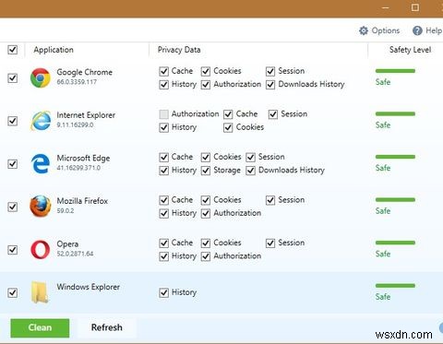443x344 pixels.
Task: Toggle Chrome's Cache checkbox
Action: 164,71
